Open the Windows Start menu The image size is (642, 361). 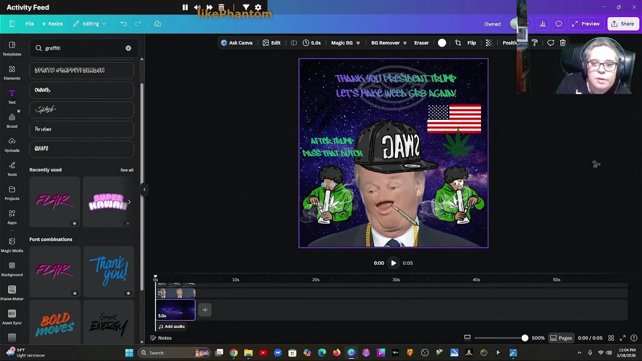click(129, 352)
